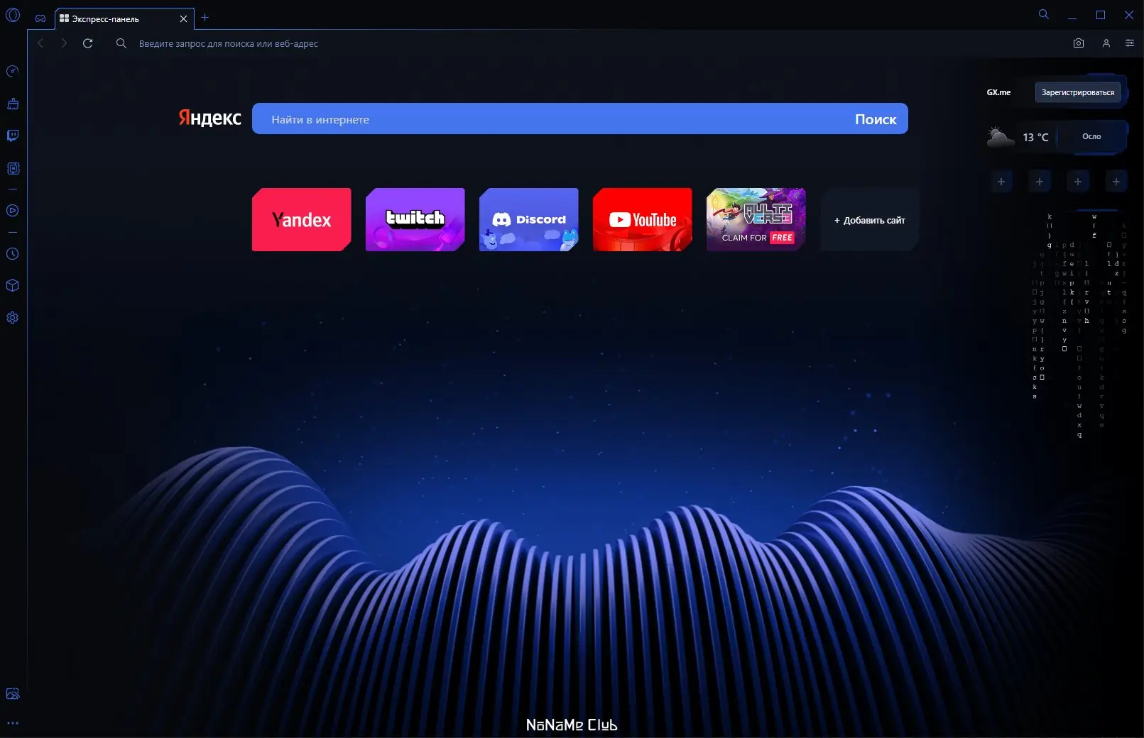1144x738 pixels.
Task: Maximize the browser window
Action: [x=1101, y=15]
